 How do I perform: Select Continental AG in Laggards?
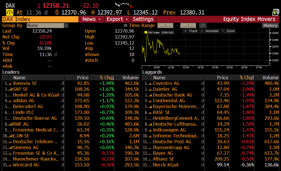pyautogui.click(x=169, y=101)
